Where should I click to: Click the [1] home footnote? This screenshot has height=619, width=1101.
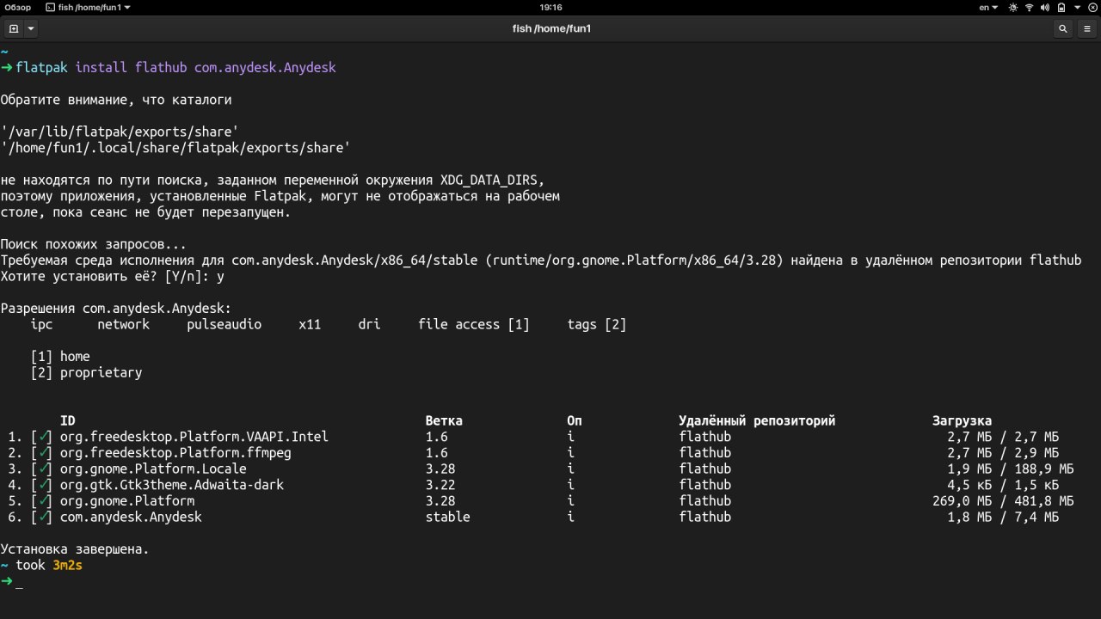coord(60,357)
